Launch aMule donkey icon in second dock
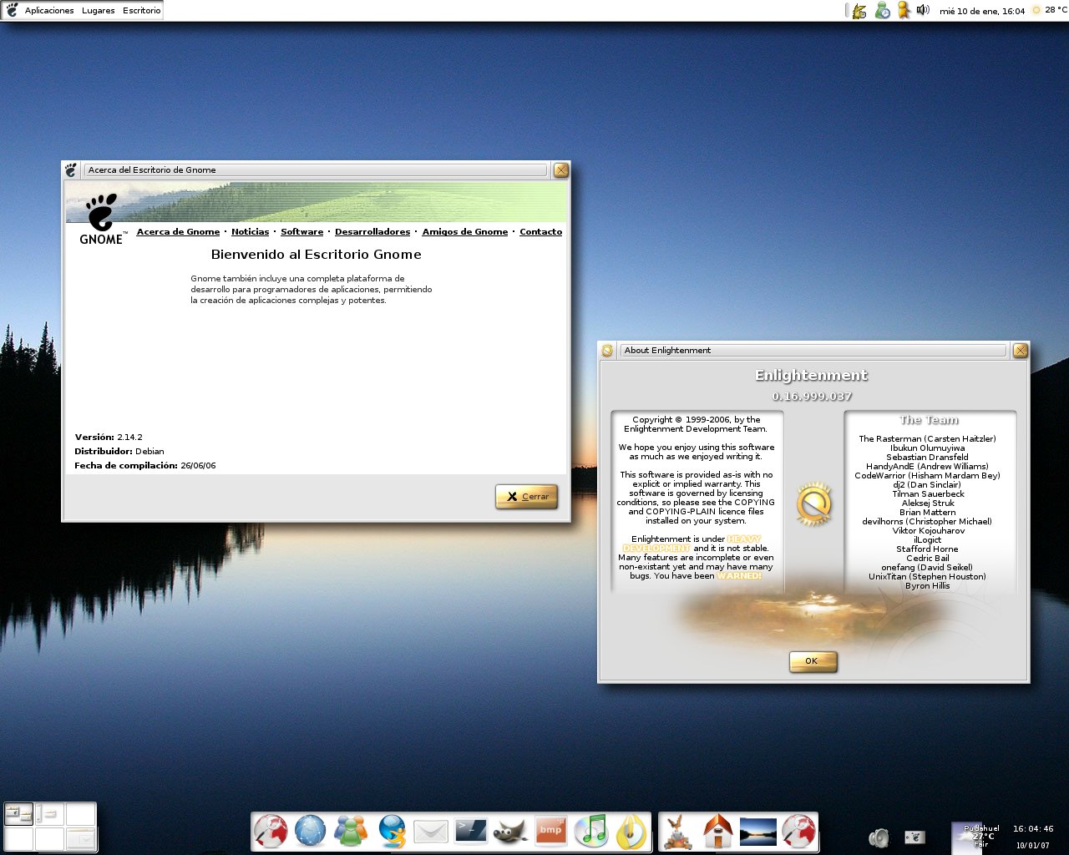This screenshot has width=1069, height=855. coord(678,832)
